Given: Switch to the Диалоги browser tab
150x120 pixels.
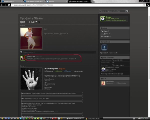Looking at the screenshot, I should 52,1.
